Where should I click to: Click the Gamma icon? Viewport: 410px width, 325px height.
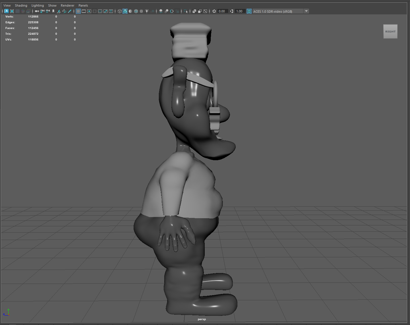pos(232,11)
